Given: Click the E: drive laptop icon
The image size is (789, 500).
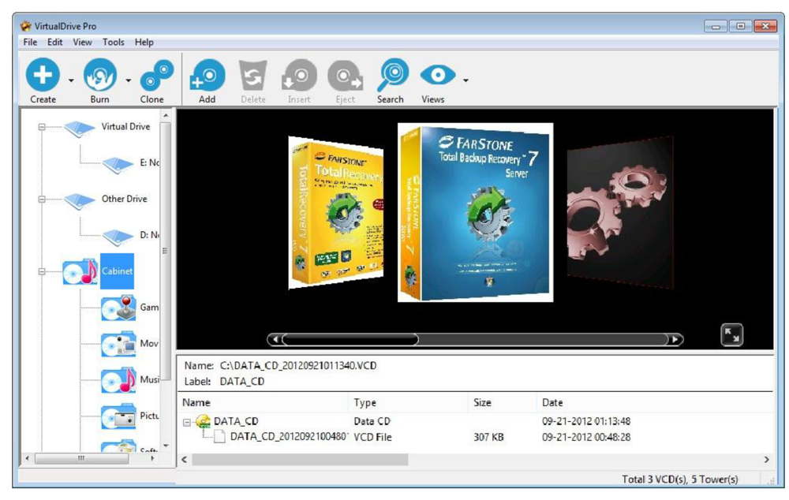Looking at the screenshot, I should [118, 165].
